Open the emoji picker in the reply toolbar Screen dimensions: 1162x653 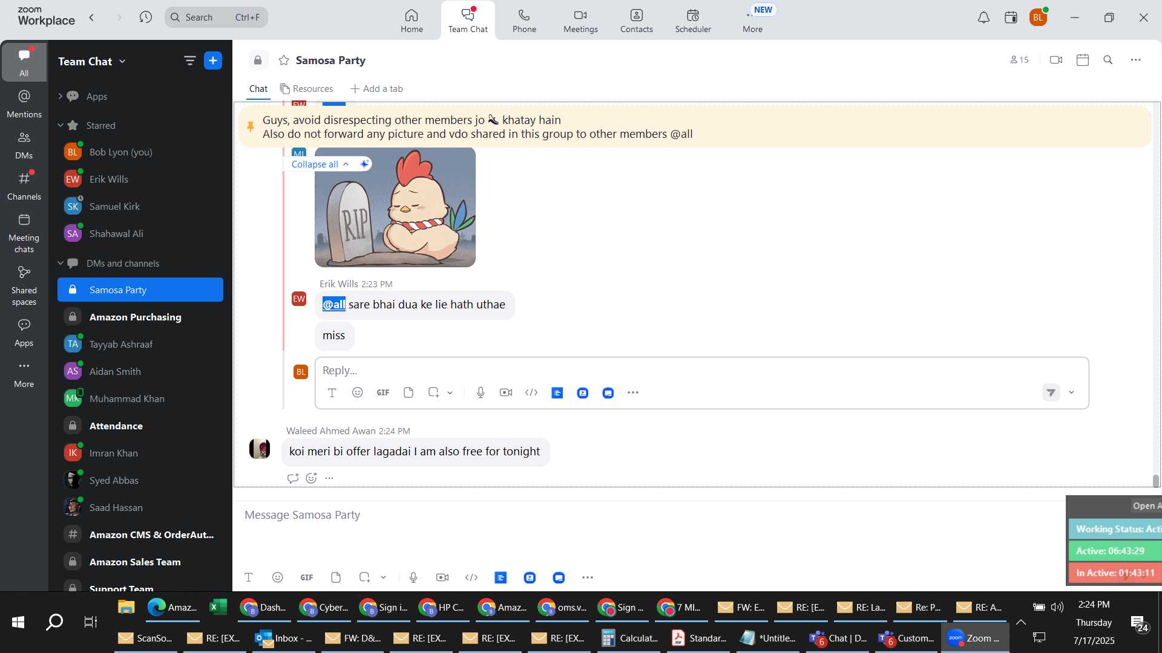tap(357, 392)
